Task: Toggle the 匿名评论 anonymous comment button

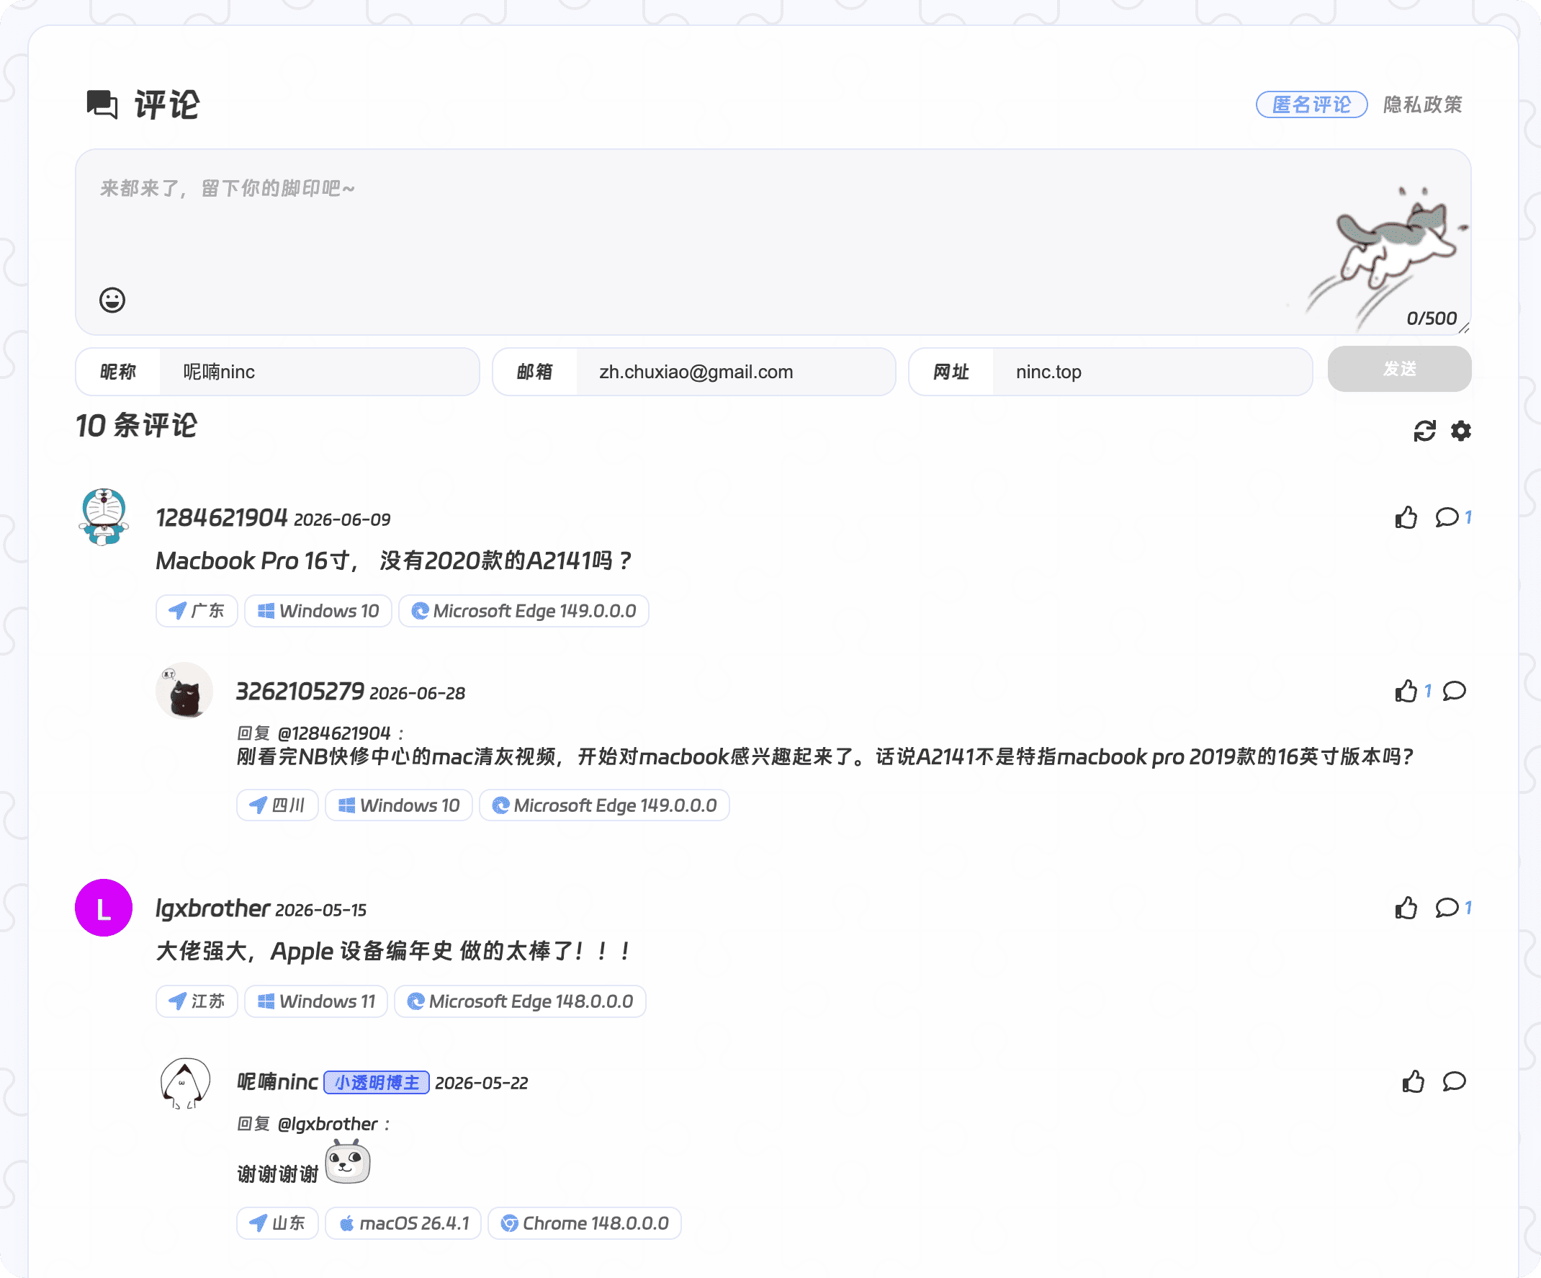Action: point(1311,105)
